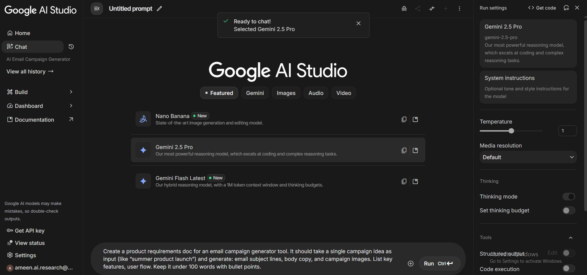Open Gemini Flash Latest details icon
This screenshot has width=587, height=275.
coord(415,181)
